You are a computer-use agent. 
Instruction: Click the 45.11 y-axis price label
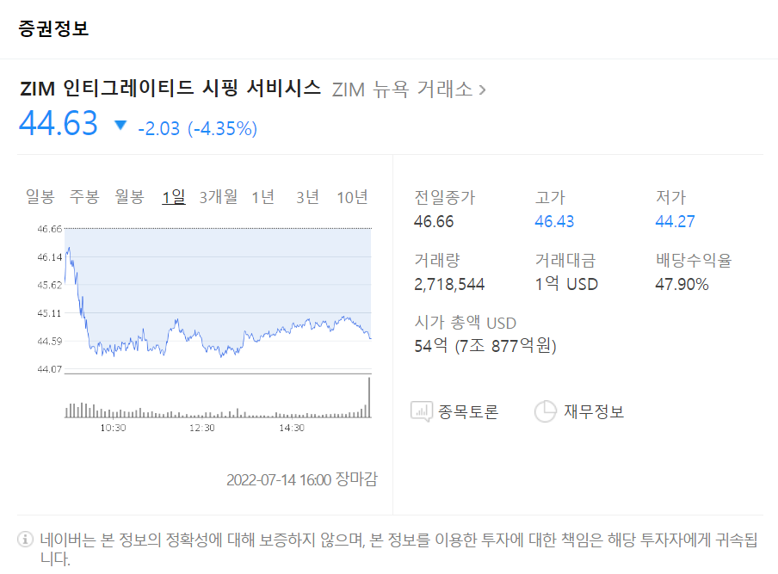pos(50,313)
